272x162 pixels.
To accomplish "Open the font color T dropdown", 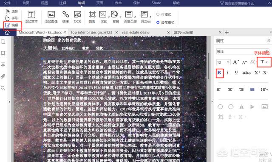I will click(264, 62).
